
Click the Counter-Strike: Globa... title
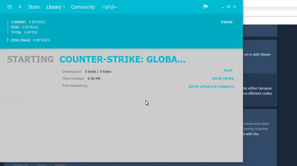click(123, 59)
